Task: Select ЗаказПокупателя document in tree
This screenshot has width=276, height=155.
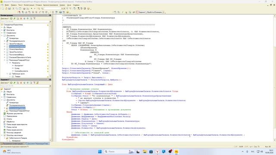Action: click(16, 52)
